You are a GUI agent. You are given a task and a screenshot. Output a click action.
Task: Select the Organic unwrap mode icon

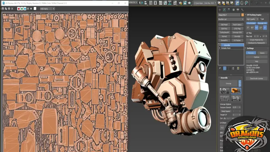224,91
